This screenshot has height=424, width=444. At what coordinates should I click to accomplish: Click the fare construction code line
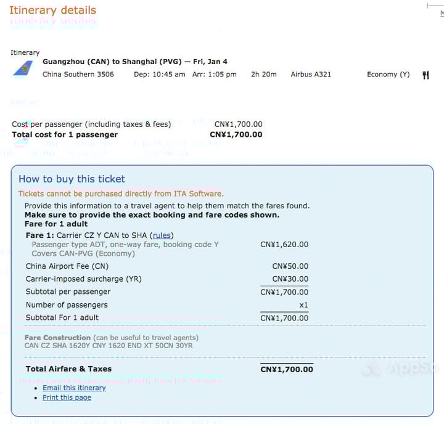coord(109,346)
